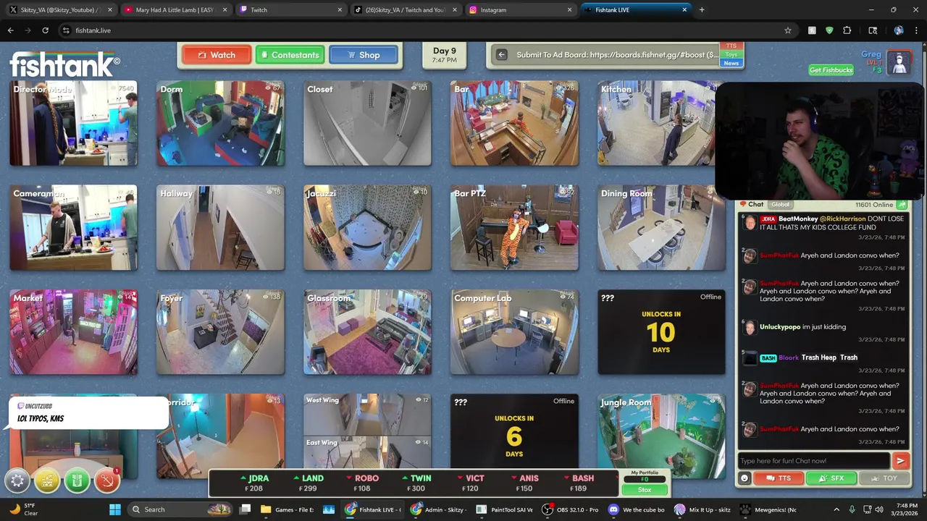The width and height of the screenshot is (927, 521).
Task: Open the emoji picker in chat
Action: click(744, 478)
